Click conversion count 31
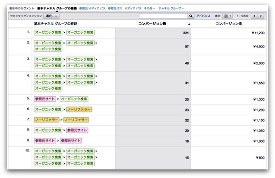The image size is (275, 178). coord(187,83)
